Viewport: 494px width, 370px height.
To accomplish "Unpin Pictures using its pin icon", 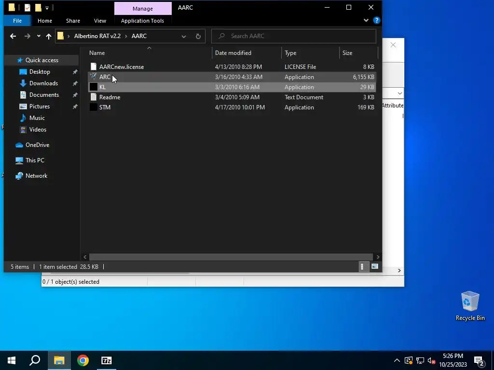I will (75, 106).
